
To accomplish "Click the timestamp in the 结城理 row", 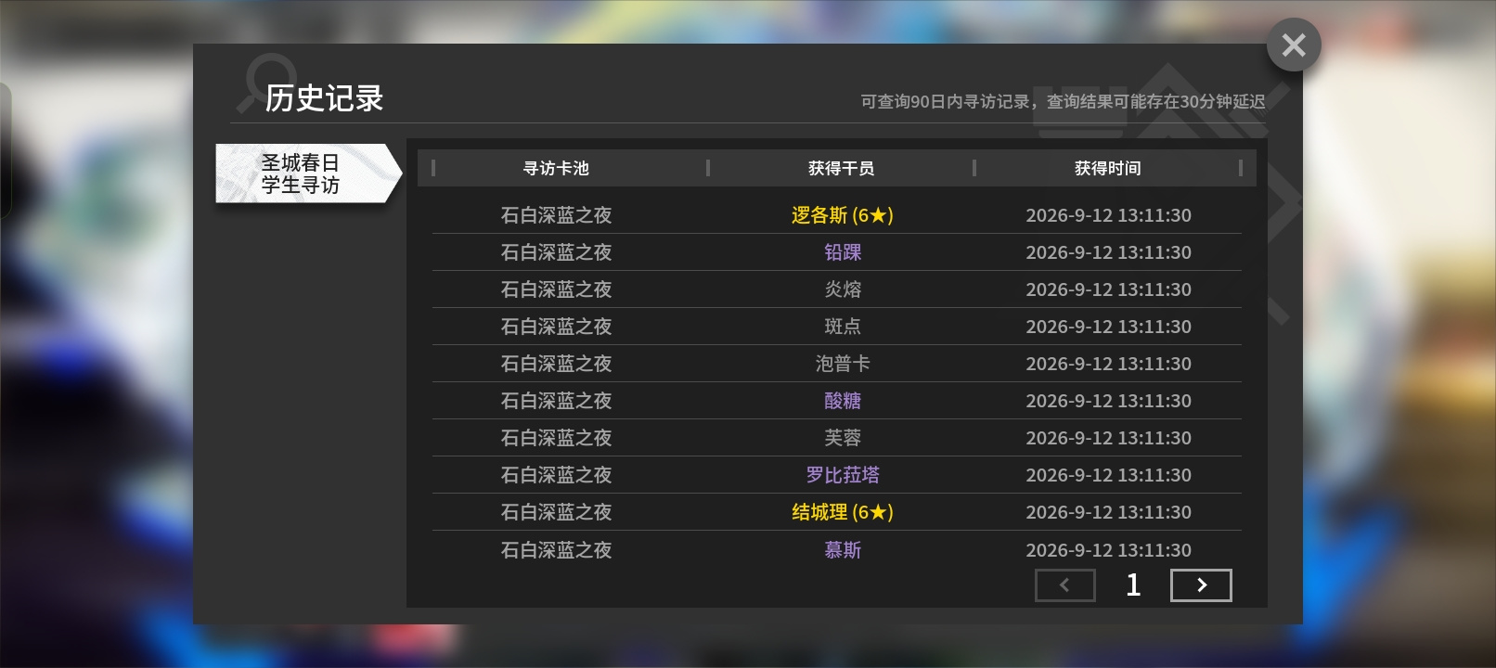I will [1109, 512].
